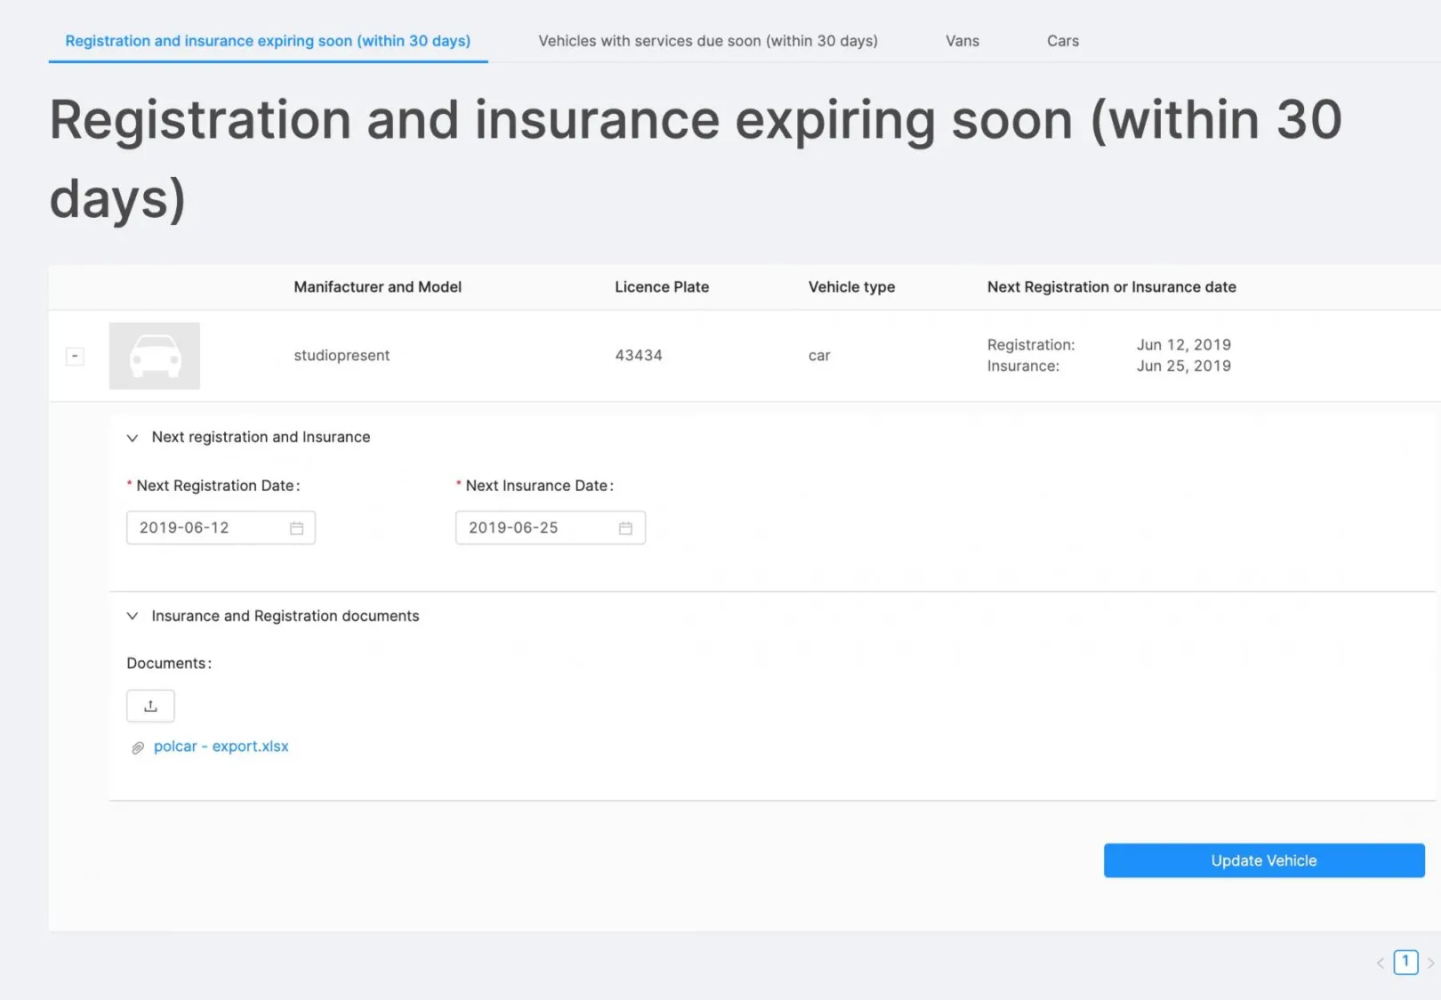Go to the next page arrow

pyautogui.click(x=1430, y=963)
